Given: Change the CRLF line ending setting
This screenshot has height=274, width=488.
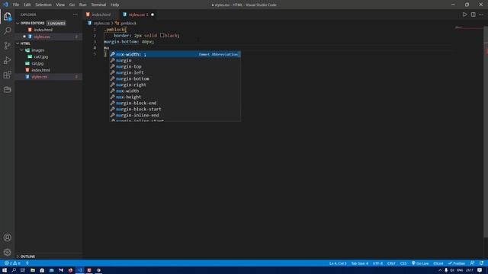Looking at the screenshot, I should [x=391, y=263].
